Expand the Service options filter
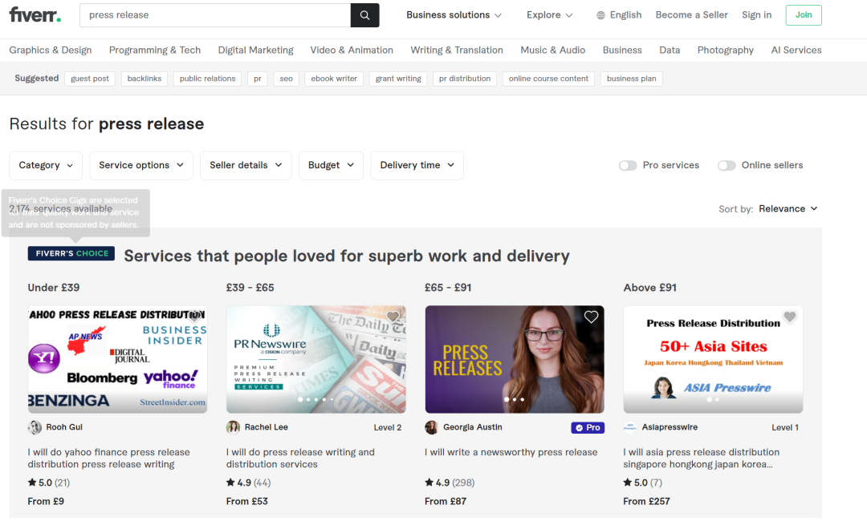Viewport: 867px width, 525px height. click(x=141, y=166)
